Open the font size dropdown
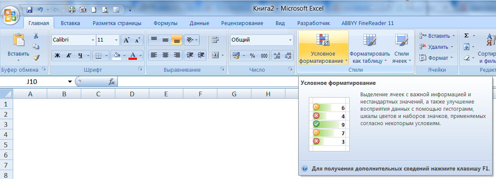Viewport: 496px width, 179px height. click(116, 40)
